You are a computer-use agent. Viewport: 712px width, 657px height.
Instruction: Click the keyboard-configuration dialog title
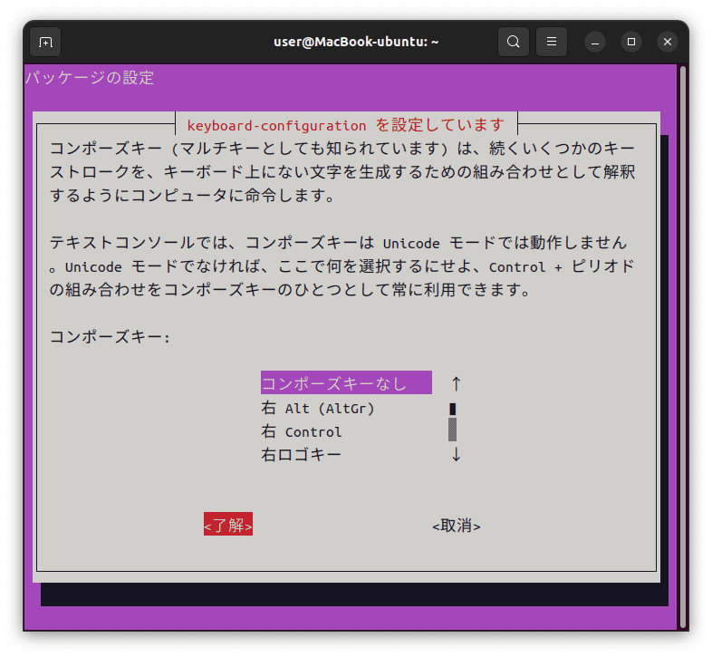pos(345,125)
